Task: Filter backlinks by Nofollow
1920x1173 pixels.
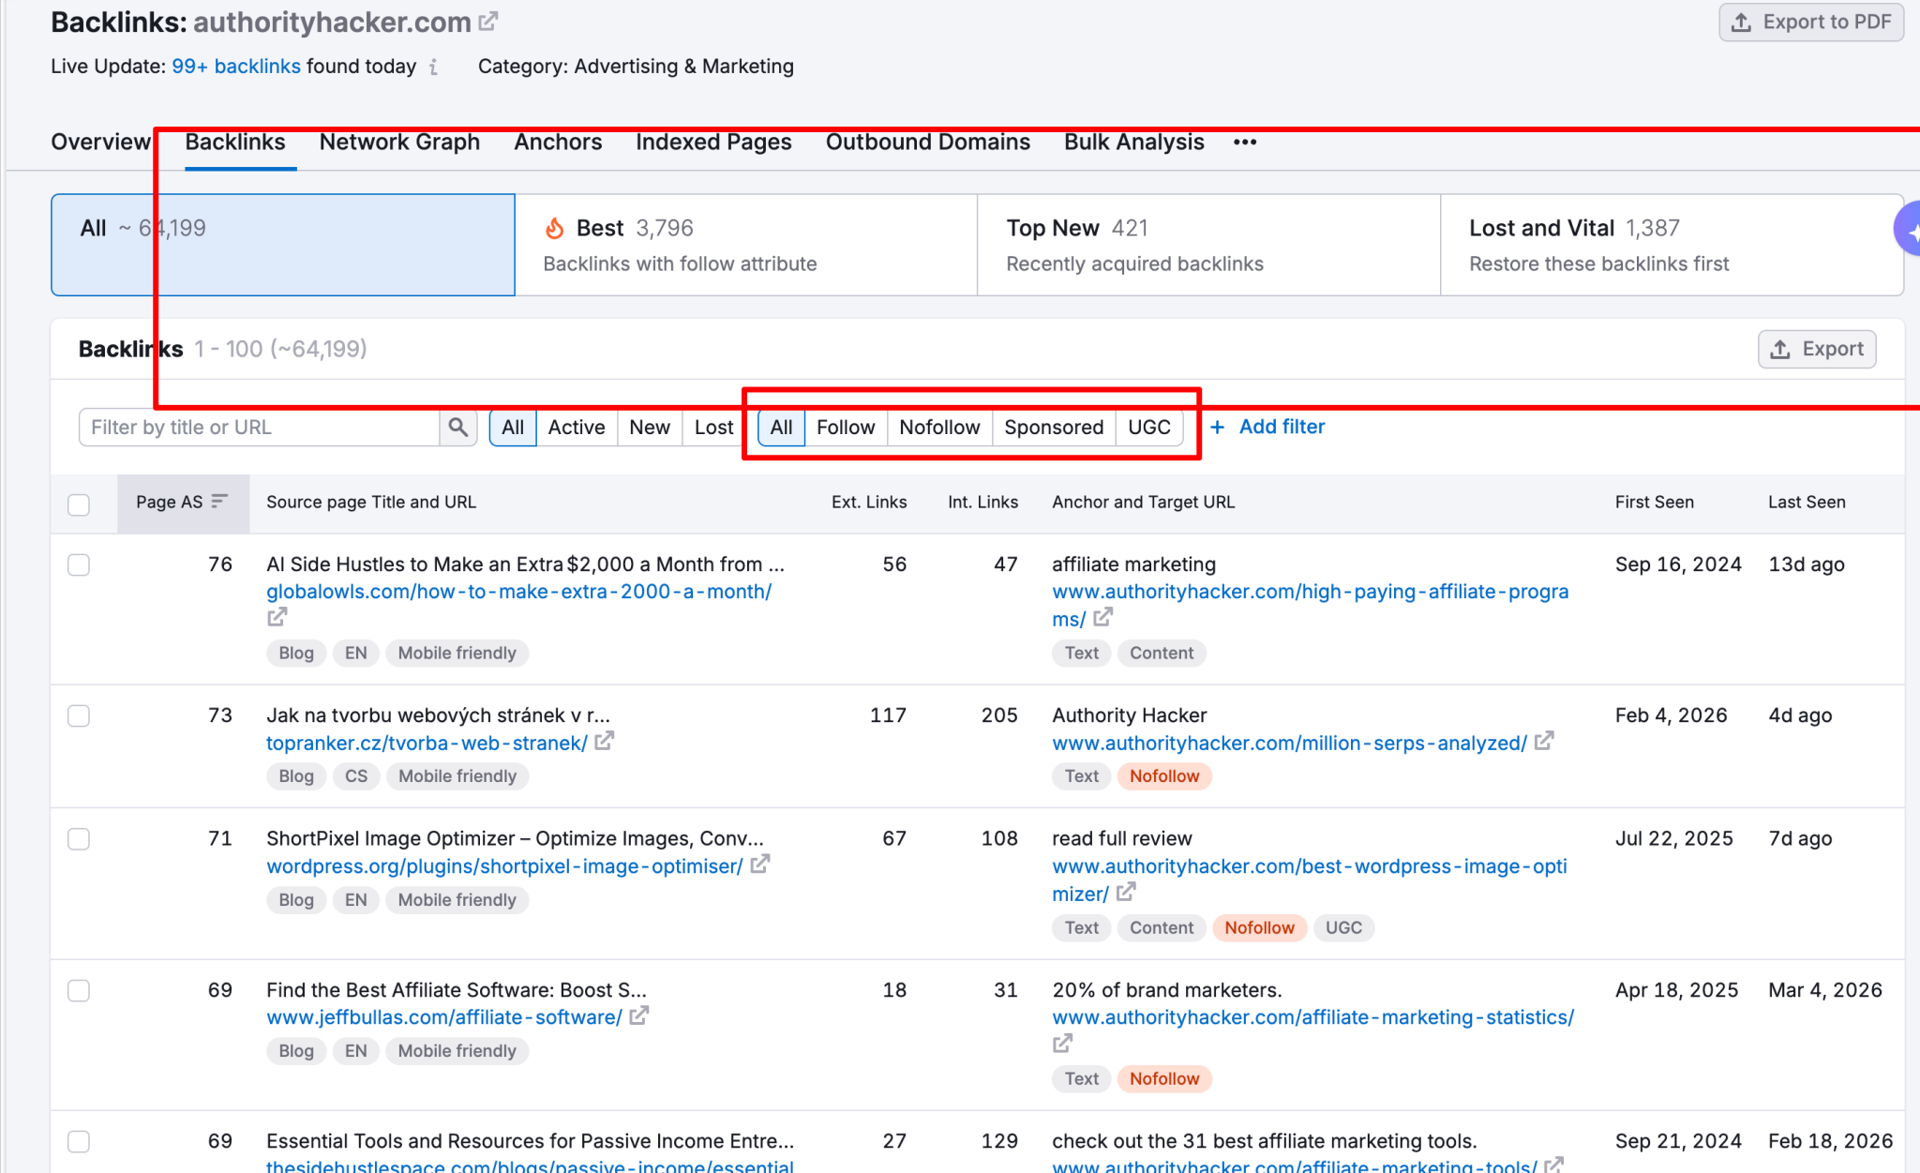Action: coord(939,427)
